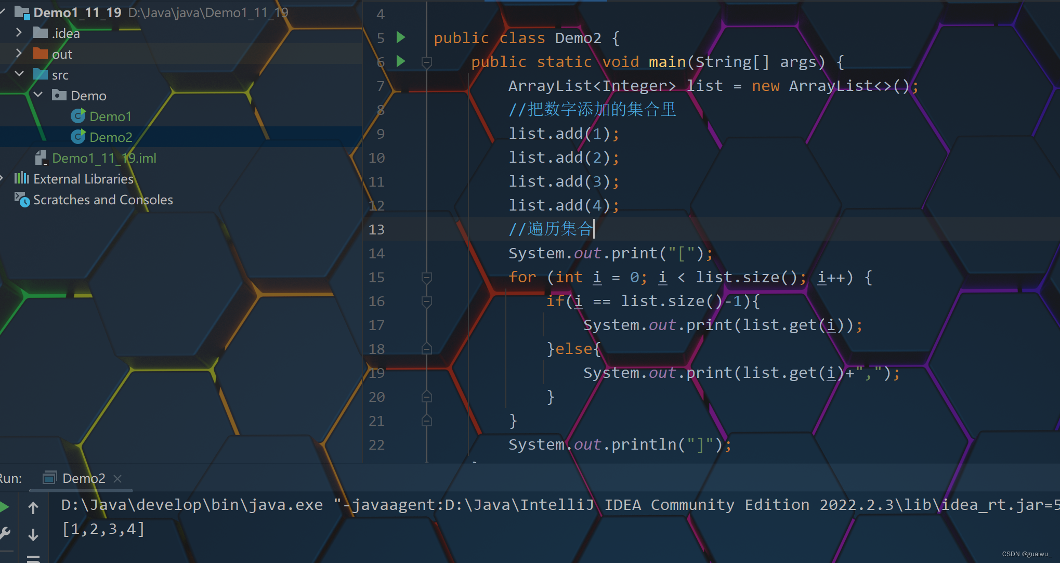Screen dimensions: 1060x563
Task: Close the Demo2 run tab
Action: 117,478
